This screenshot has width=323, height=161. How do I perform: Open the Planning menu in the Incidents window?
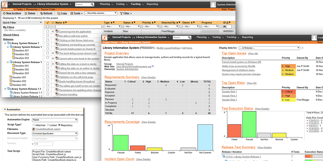click(x=105, y=4)
